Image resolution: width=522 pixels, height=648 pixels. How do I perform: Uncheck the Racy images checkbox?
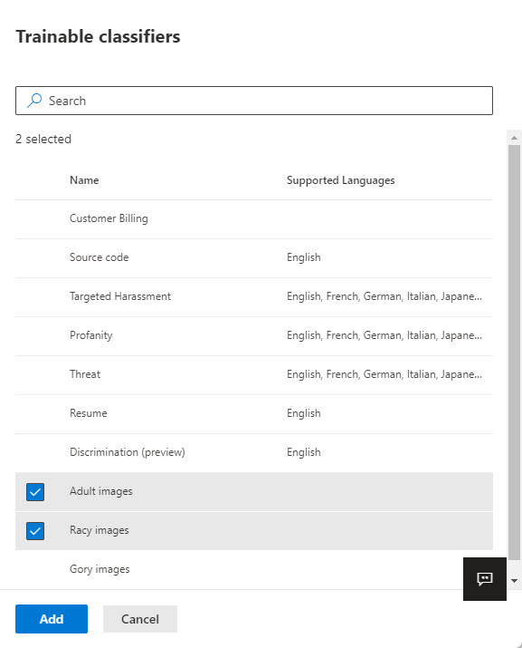[35, 530]
